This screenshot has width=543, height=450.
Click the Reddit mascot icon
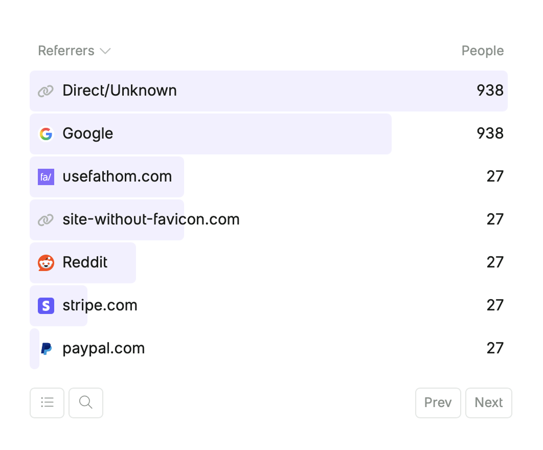click(46, 263)
